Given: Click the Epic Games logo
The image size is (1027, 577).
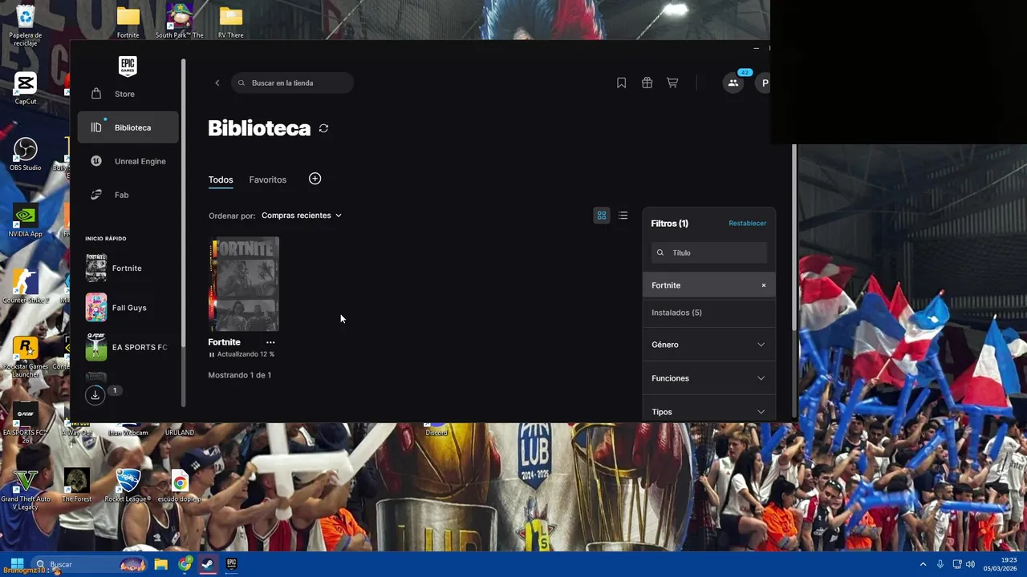Looking at the screenshot, I should 128,67.
